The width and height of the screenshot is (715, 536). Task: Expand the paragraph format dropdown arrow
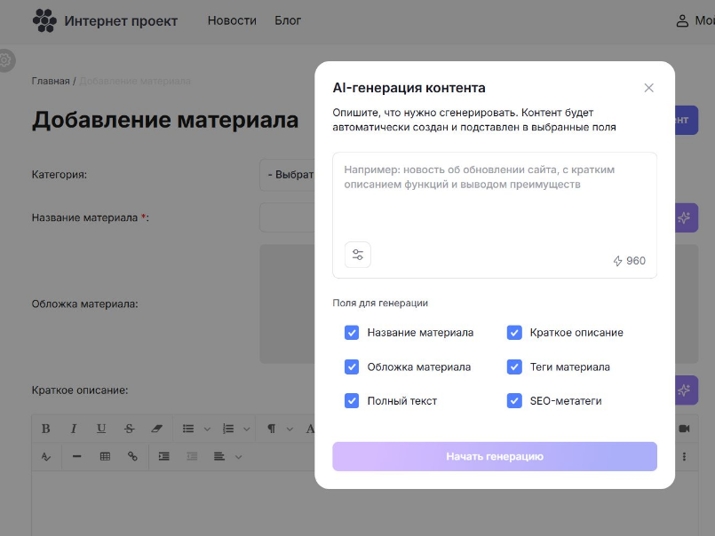point(290,429)
